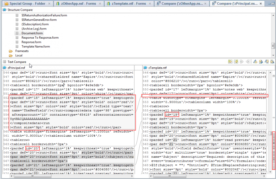Click right pane vertical scrollbar thumb
Screen dimensions: 276x179
click(270, 133)
